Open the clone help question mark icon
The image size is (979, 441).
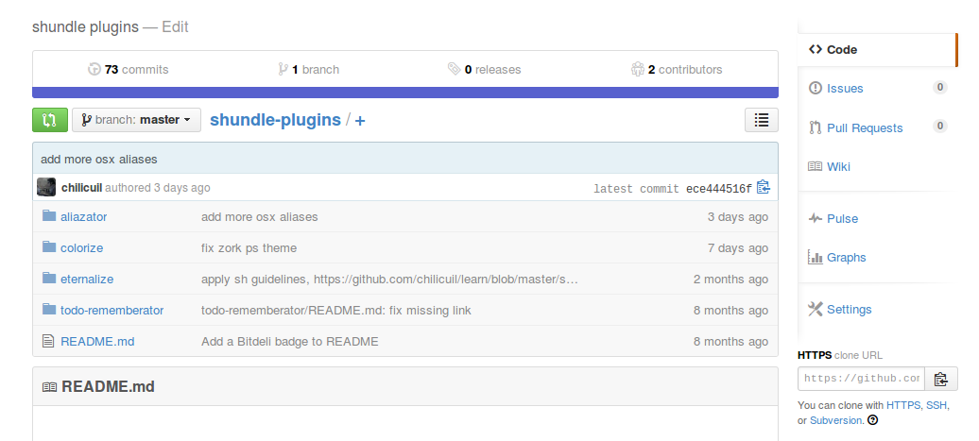click(872, 420)
